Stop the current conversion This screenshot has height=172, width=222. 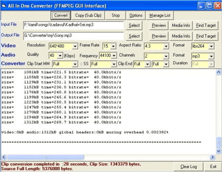(x=116, y=15)
